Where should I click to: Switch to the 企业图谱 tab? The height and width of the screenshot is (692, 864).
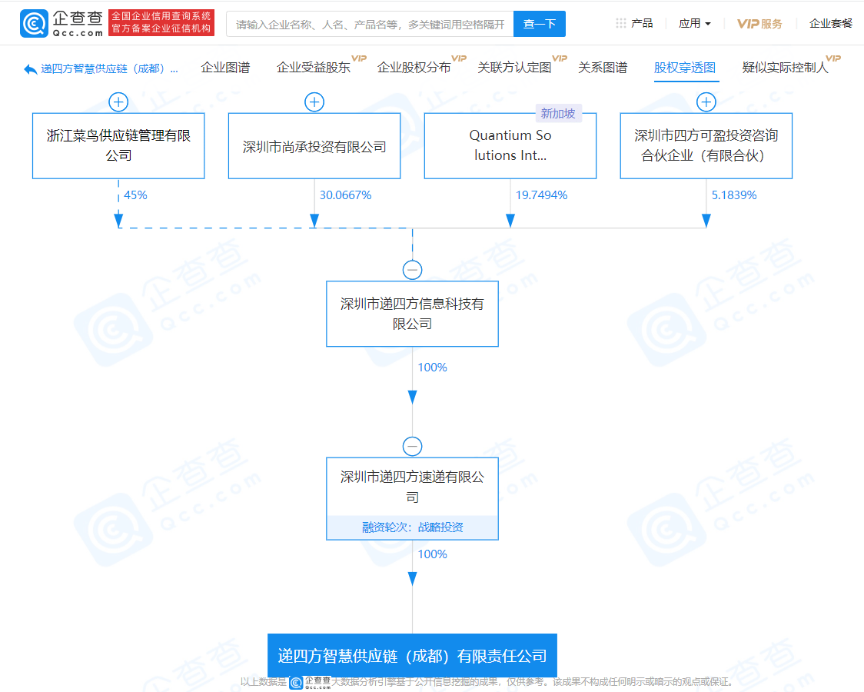tap(225, 68)
